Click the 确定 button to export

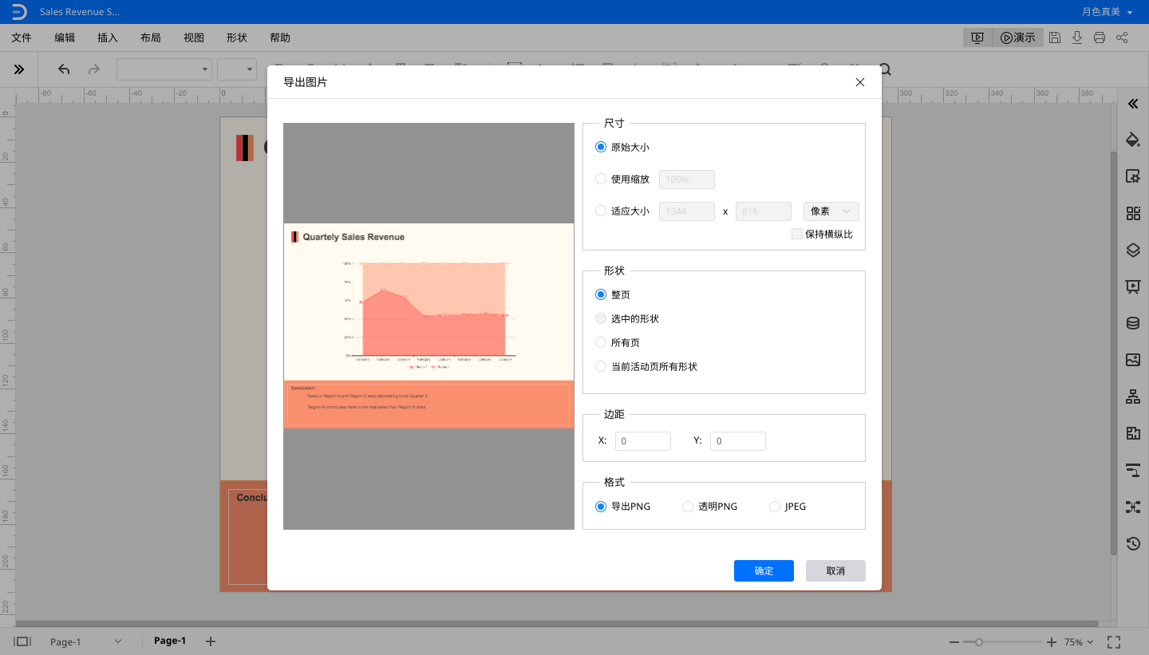764,570
